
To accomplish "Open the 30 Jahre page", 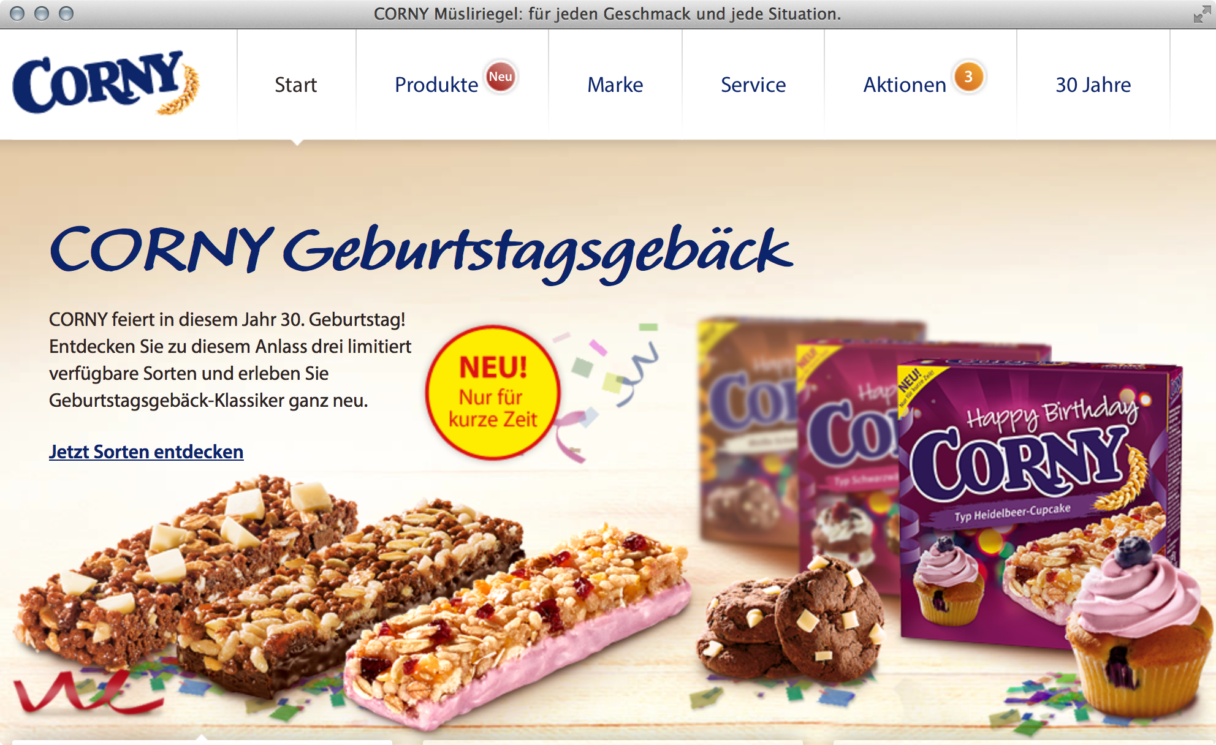I will coord(1093,85).
